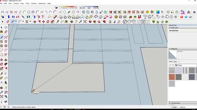Select the Zoom magnifier in top toolbar

point(80,22)
